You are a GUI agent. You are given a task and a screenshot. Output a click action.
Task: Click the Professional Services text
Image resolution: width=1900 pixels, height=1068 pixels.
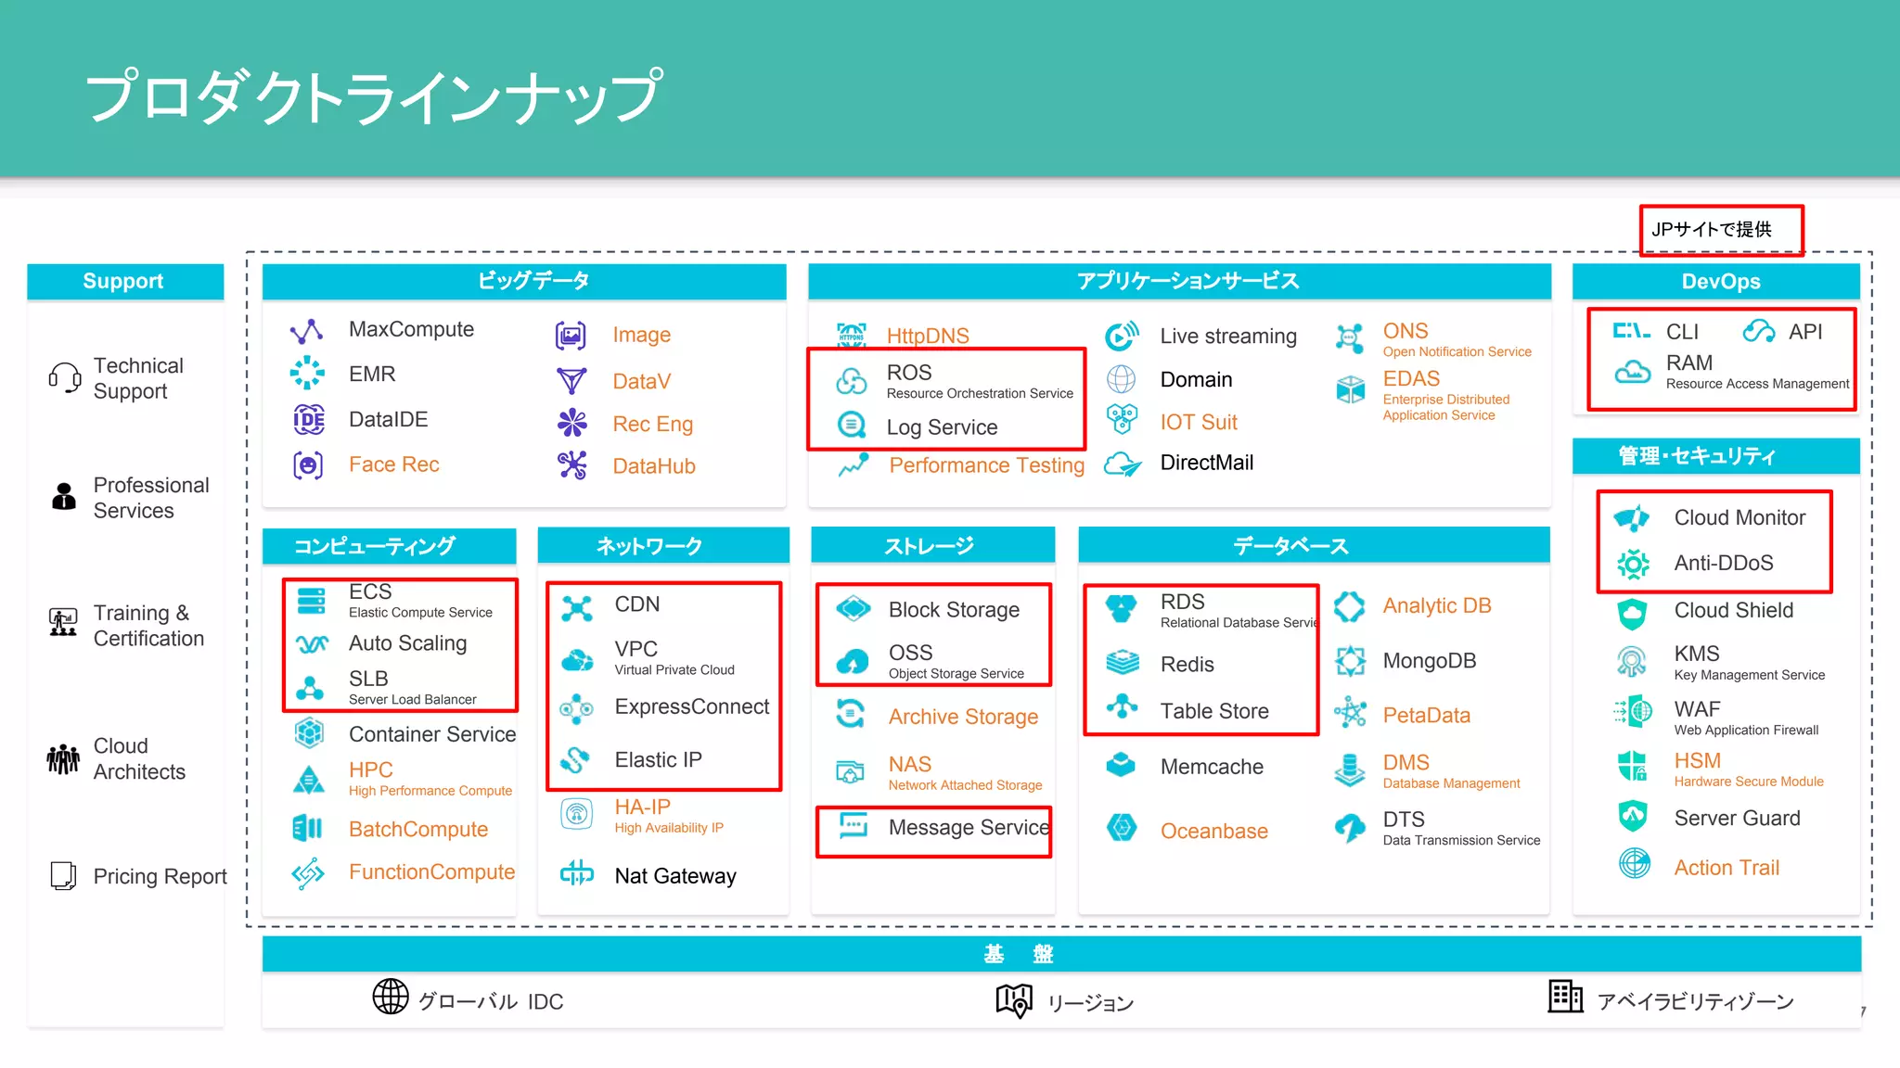[151, 498]
